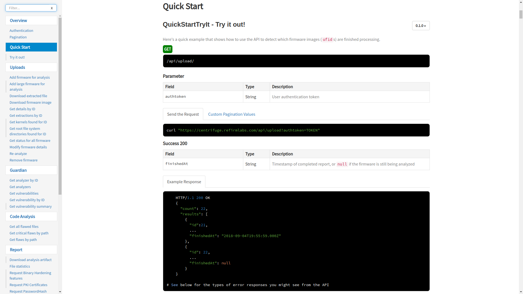523x294 pixels.
Task: Click the green GET method badge
Action: pos(168,49)
